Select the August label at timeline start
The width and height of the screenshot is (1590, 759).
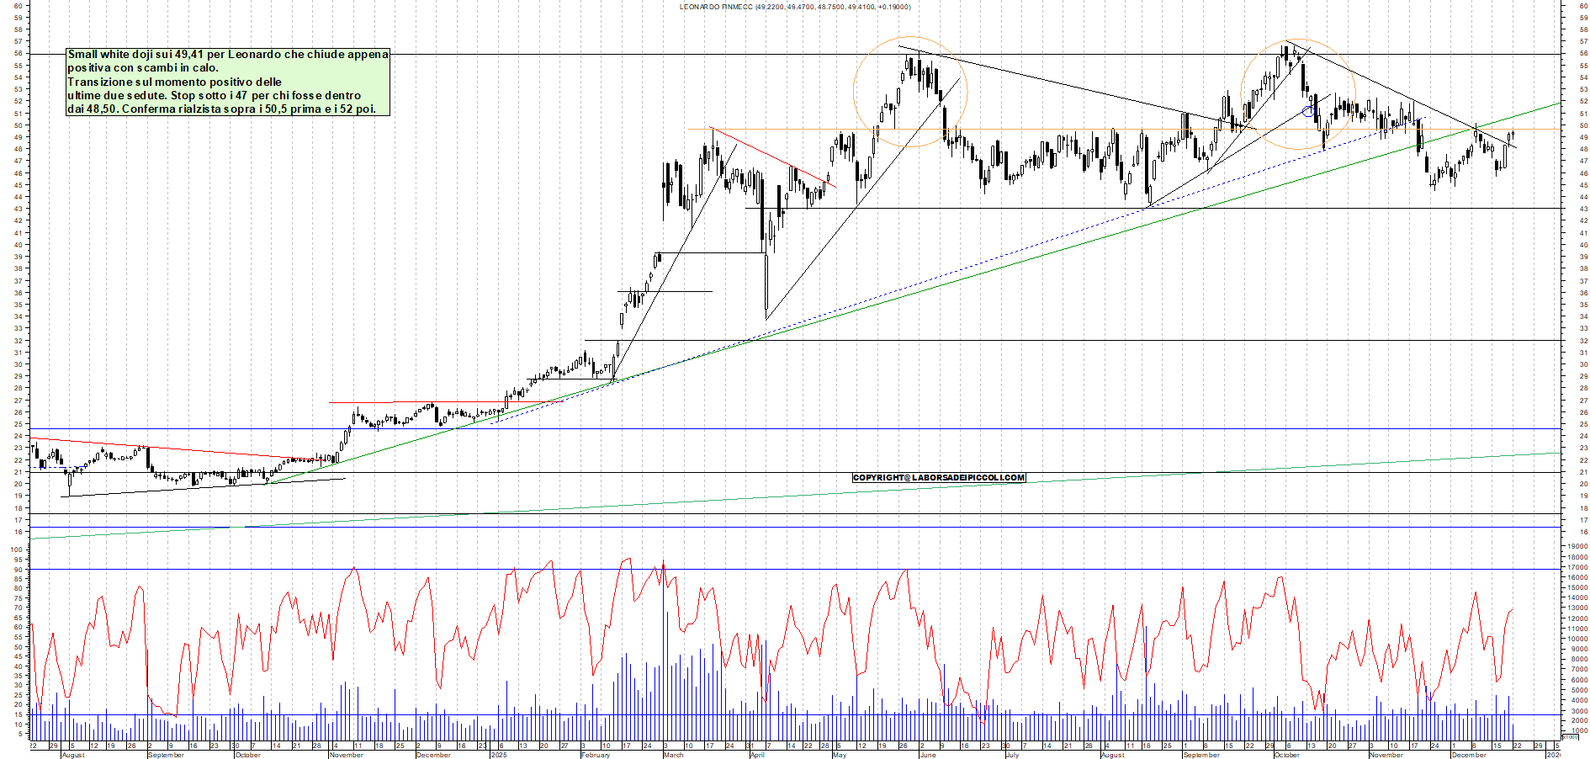[x=73, y=755]
